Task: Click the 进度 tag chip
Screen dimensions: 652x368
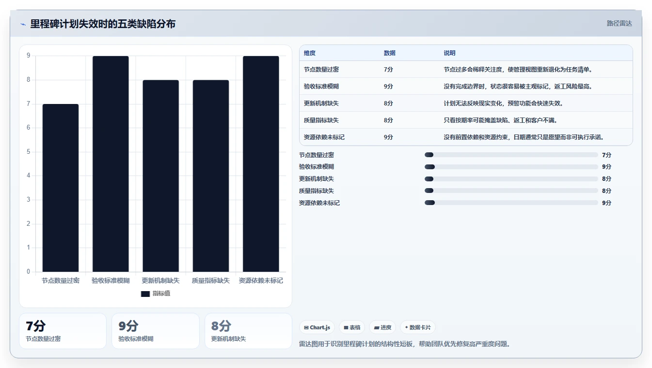Action: pos(382,327)
